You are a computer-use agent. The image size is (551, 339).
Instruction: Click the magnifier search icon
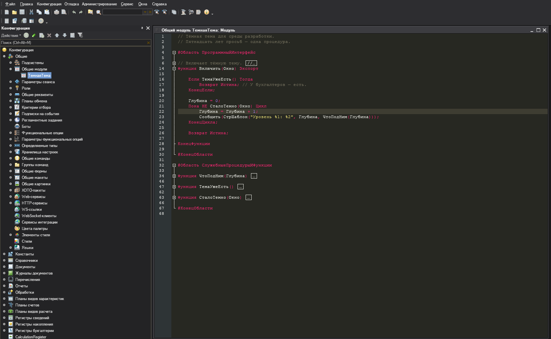click(98, 12)
